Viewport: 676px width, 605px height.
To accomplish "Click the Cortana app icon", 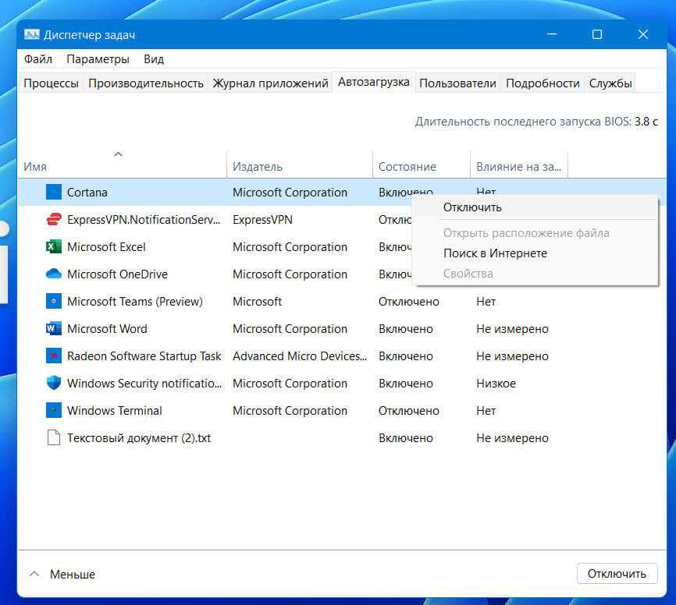I will click(x=53, y=192).
